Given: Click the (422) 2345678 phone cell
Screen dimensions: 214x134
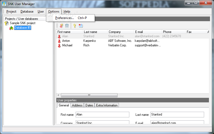Looking at the screenshot, I should pos(172,36).
